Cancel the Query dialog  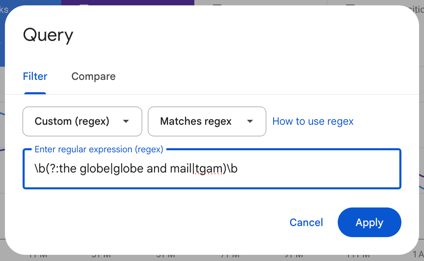coord(306,223)
